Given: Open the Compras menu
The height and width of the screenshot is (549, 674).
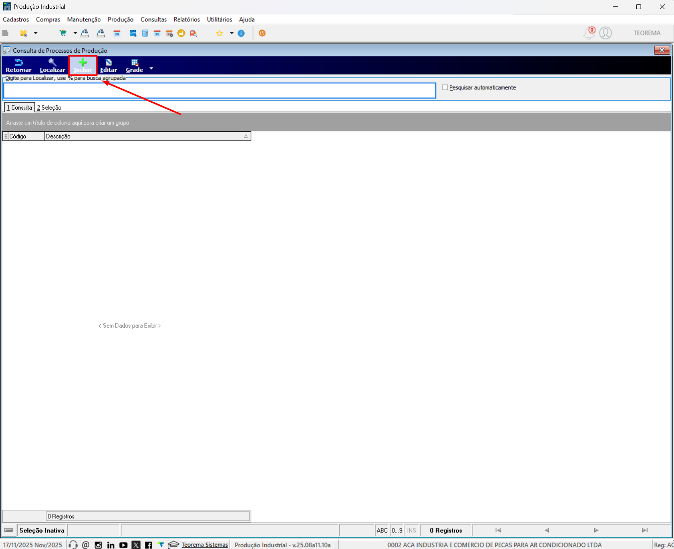Looking at the screenshot, I should click(48, 19).
